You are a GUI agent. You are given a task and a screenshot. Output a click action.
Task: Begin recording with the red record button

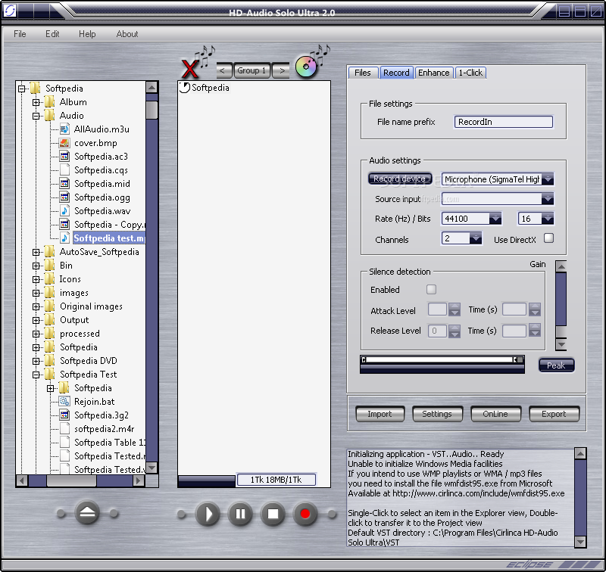tap(305, 514)
